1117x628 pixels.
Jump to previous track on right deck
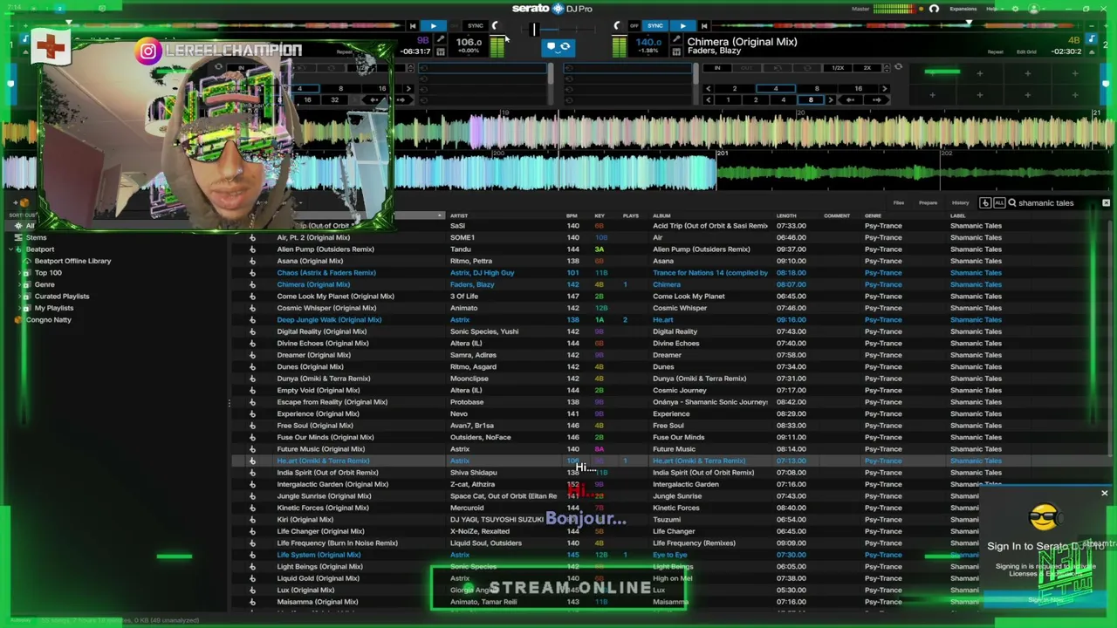pos(704,26)
